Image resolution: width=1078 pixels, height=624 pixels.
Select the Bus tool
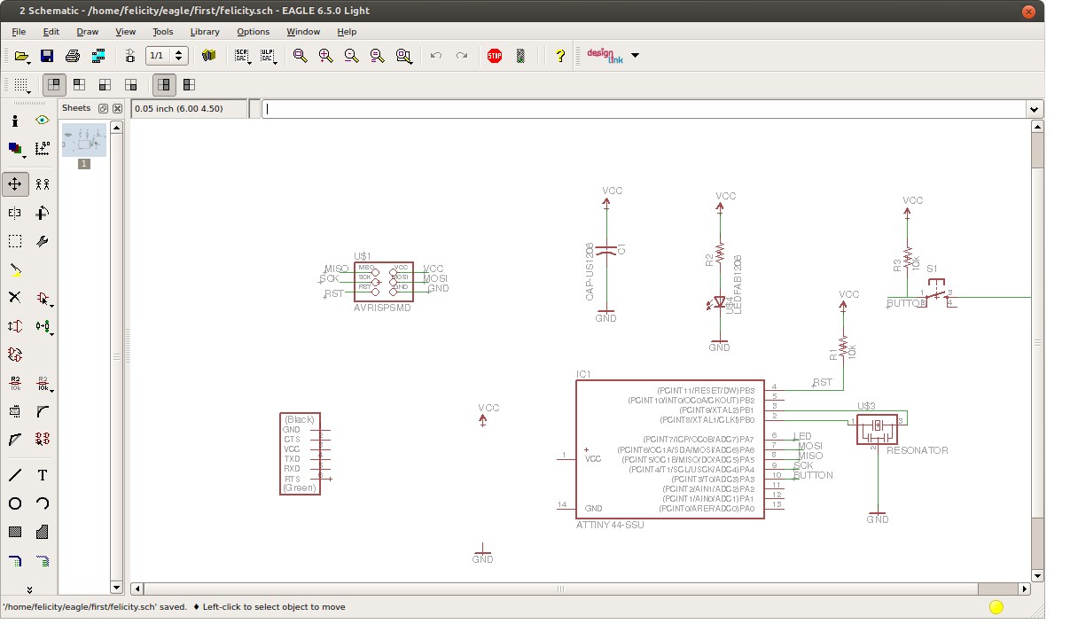[15, 560]
